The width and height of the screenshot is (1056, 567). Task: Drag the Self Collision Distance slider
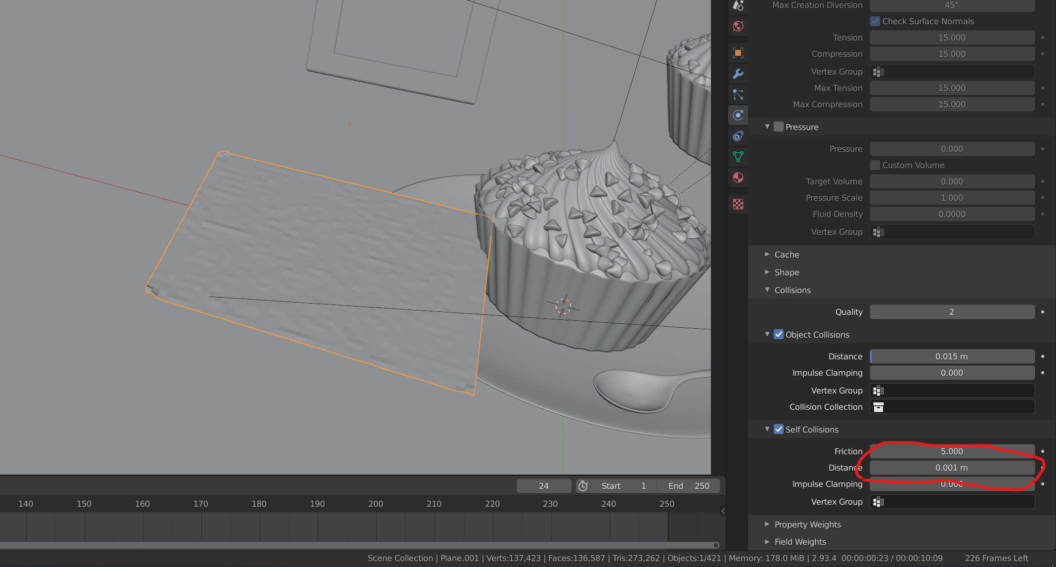click(x=951, y=467)
